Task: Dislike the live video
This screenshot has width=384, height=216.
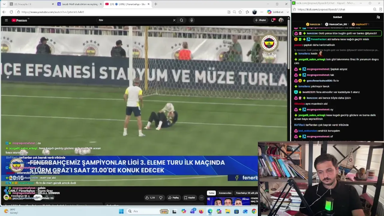Action: 161,198
